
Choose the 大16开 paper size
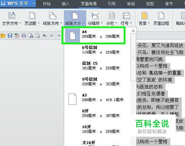click(97, 143)
